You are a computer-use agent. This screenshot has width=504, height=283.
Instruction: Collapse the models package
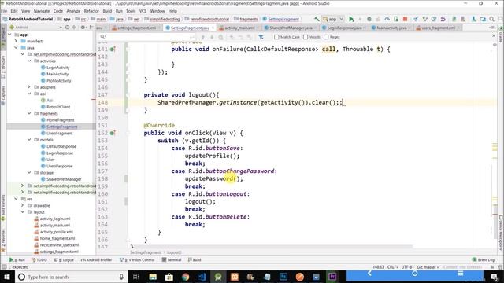pyautogui.click(x=29, y=140)
